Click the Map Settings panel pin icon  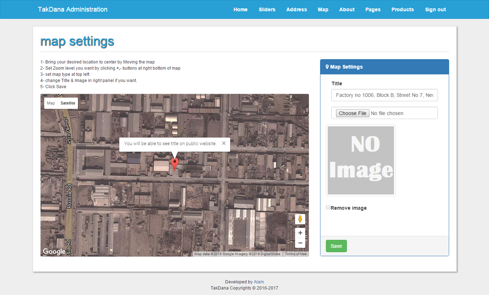point(327,67)
